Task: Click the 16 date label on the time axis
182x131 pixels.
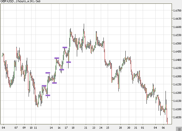Action: pos(59,128)
